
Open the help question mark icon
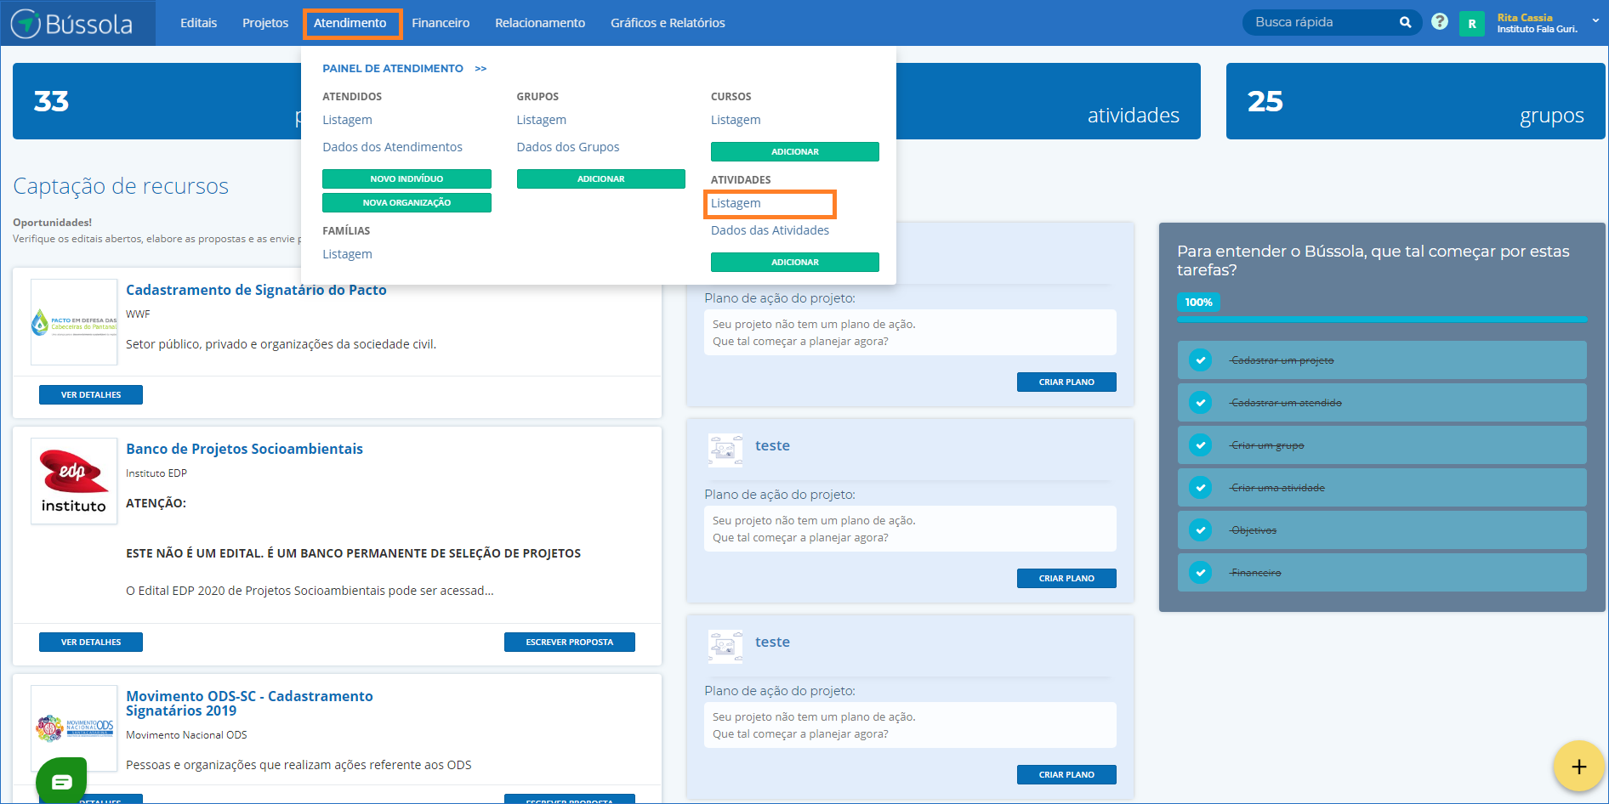coord(1439,22)
